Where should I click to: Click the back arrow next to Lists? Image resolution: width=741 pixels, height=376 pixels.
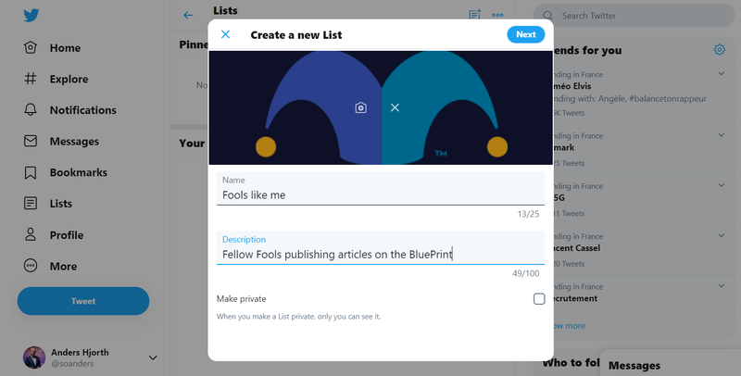188,15
